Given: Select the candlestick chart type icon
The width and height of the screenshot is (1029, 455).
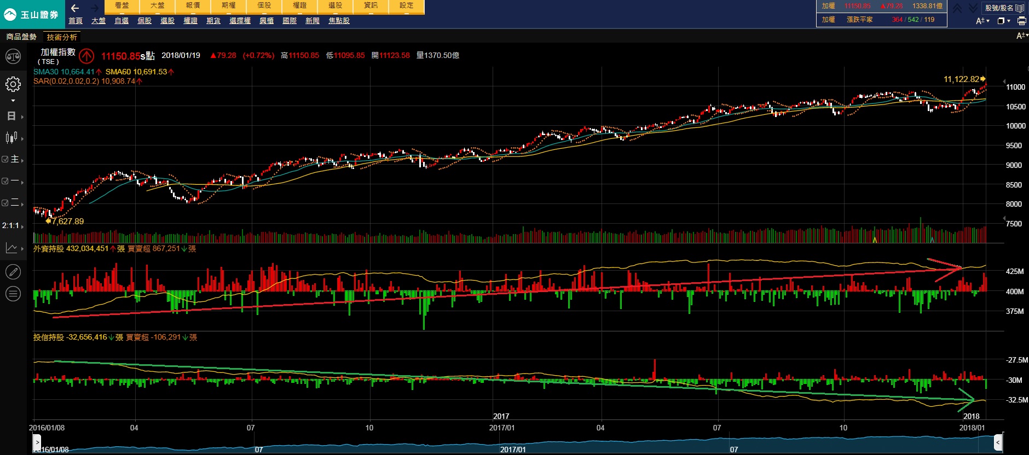Looking at the screenshot, I should pyautogui.click(x=11, y=137).
